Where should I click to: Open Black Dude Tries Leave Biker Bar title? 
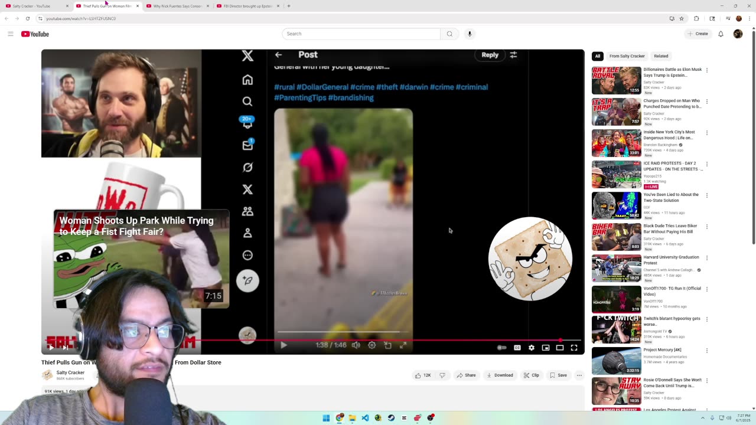click(670, 228)
